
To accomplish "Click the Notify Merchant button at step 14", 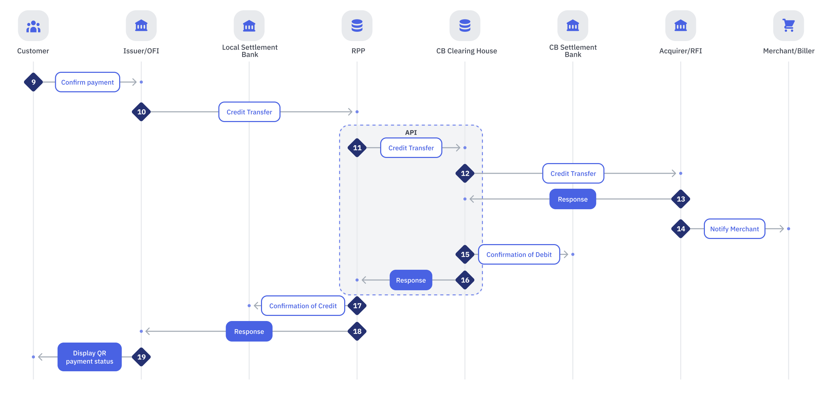I will click(x=732, y=229).
